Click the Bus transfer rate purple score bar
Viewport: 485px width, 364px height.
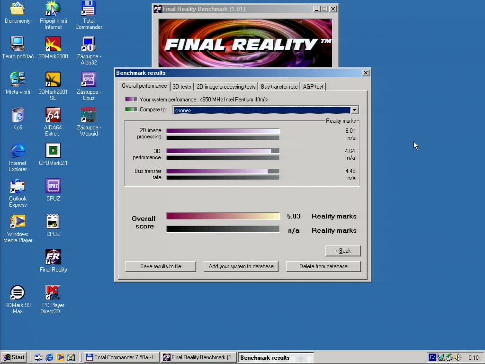223,171
